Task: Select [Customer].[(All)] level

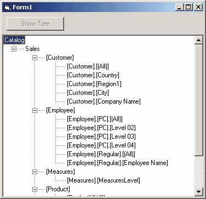Action: [x=88, y=66]
